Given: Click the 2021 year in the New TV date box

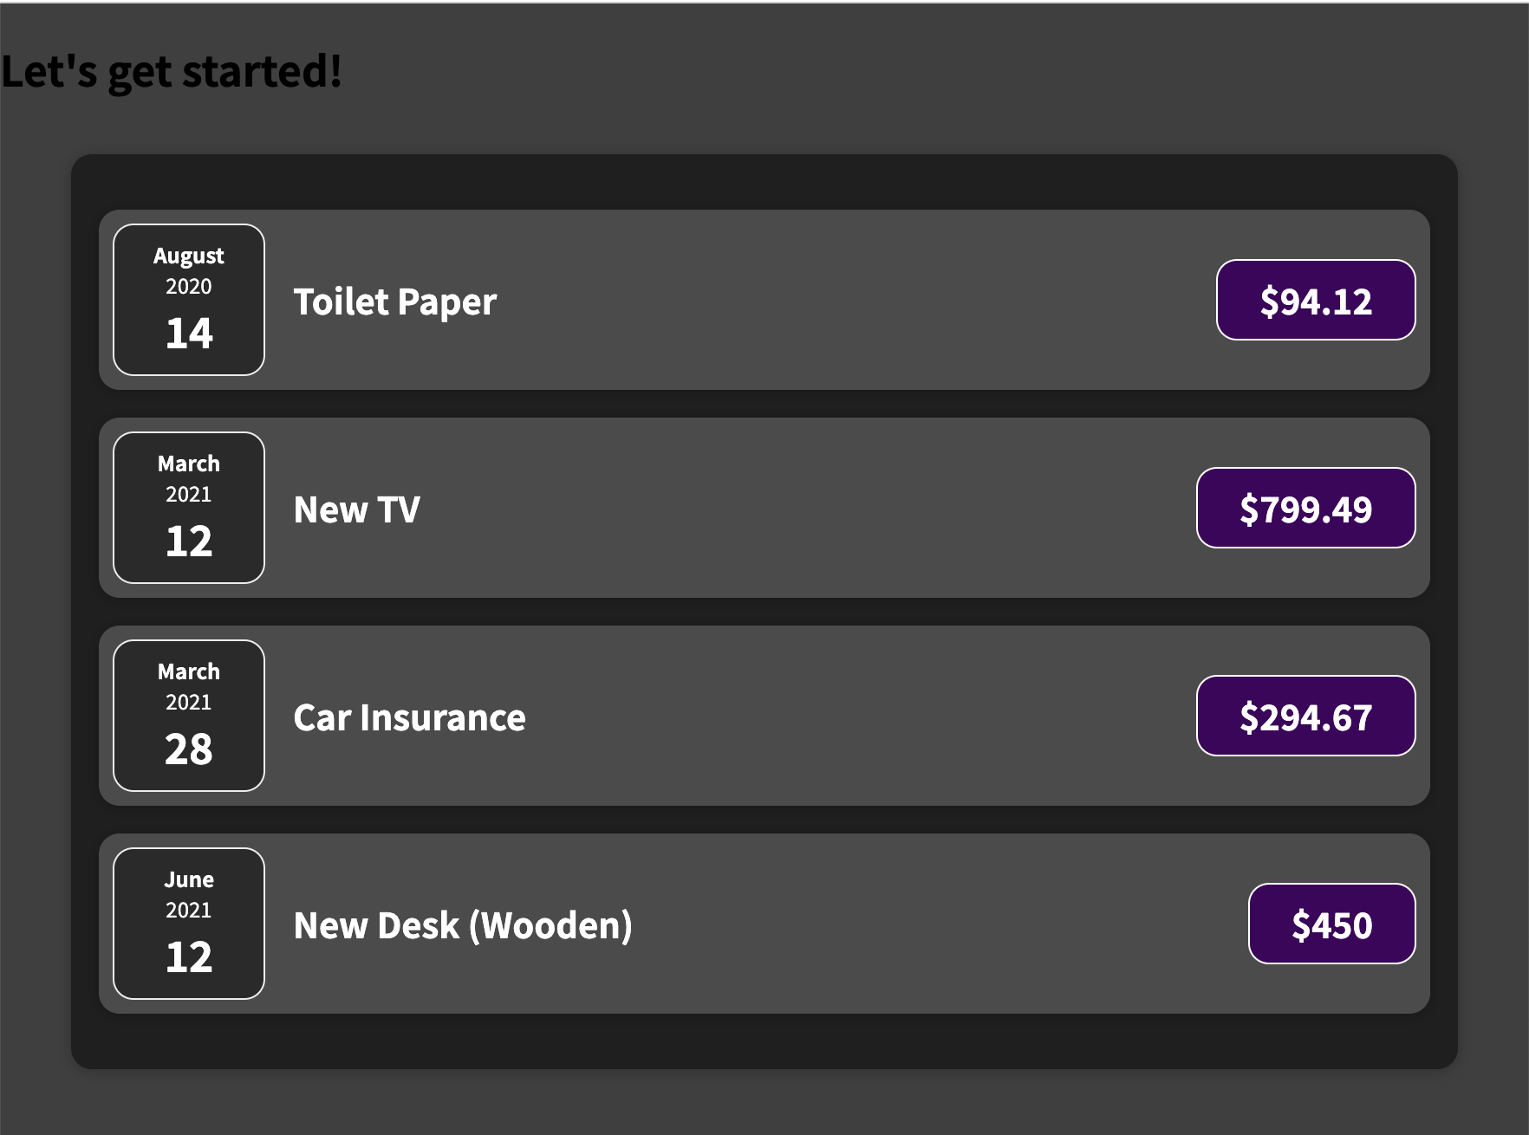Looking at the screenshot, I should pyautogui.click(x=189, y=495).
